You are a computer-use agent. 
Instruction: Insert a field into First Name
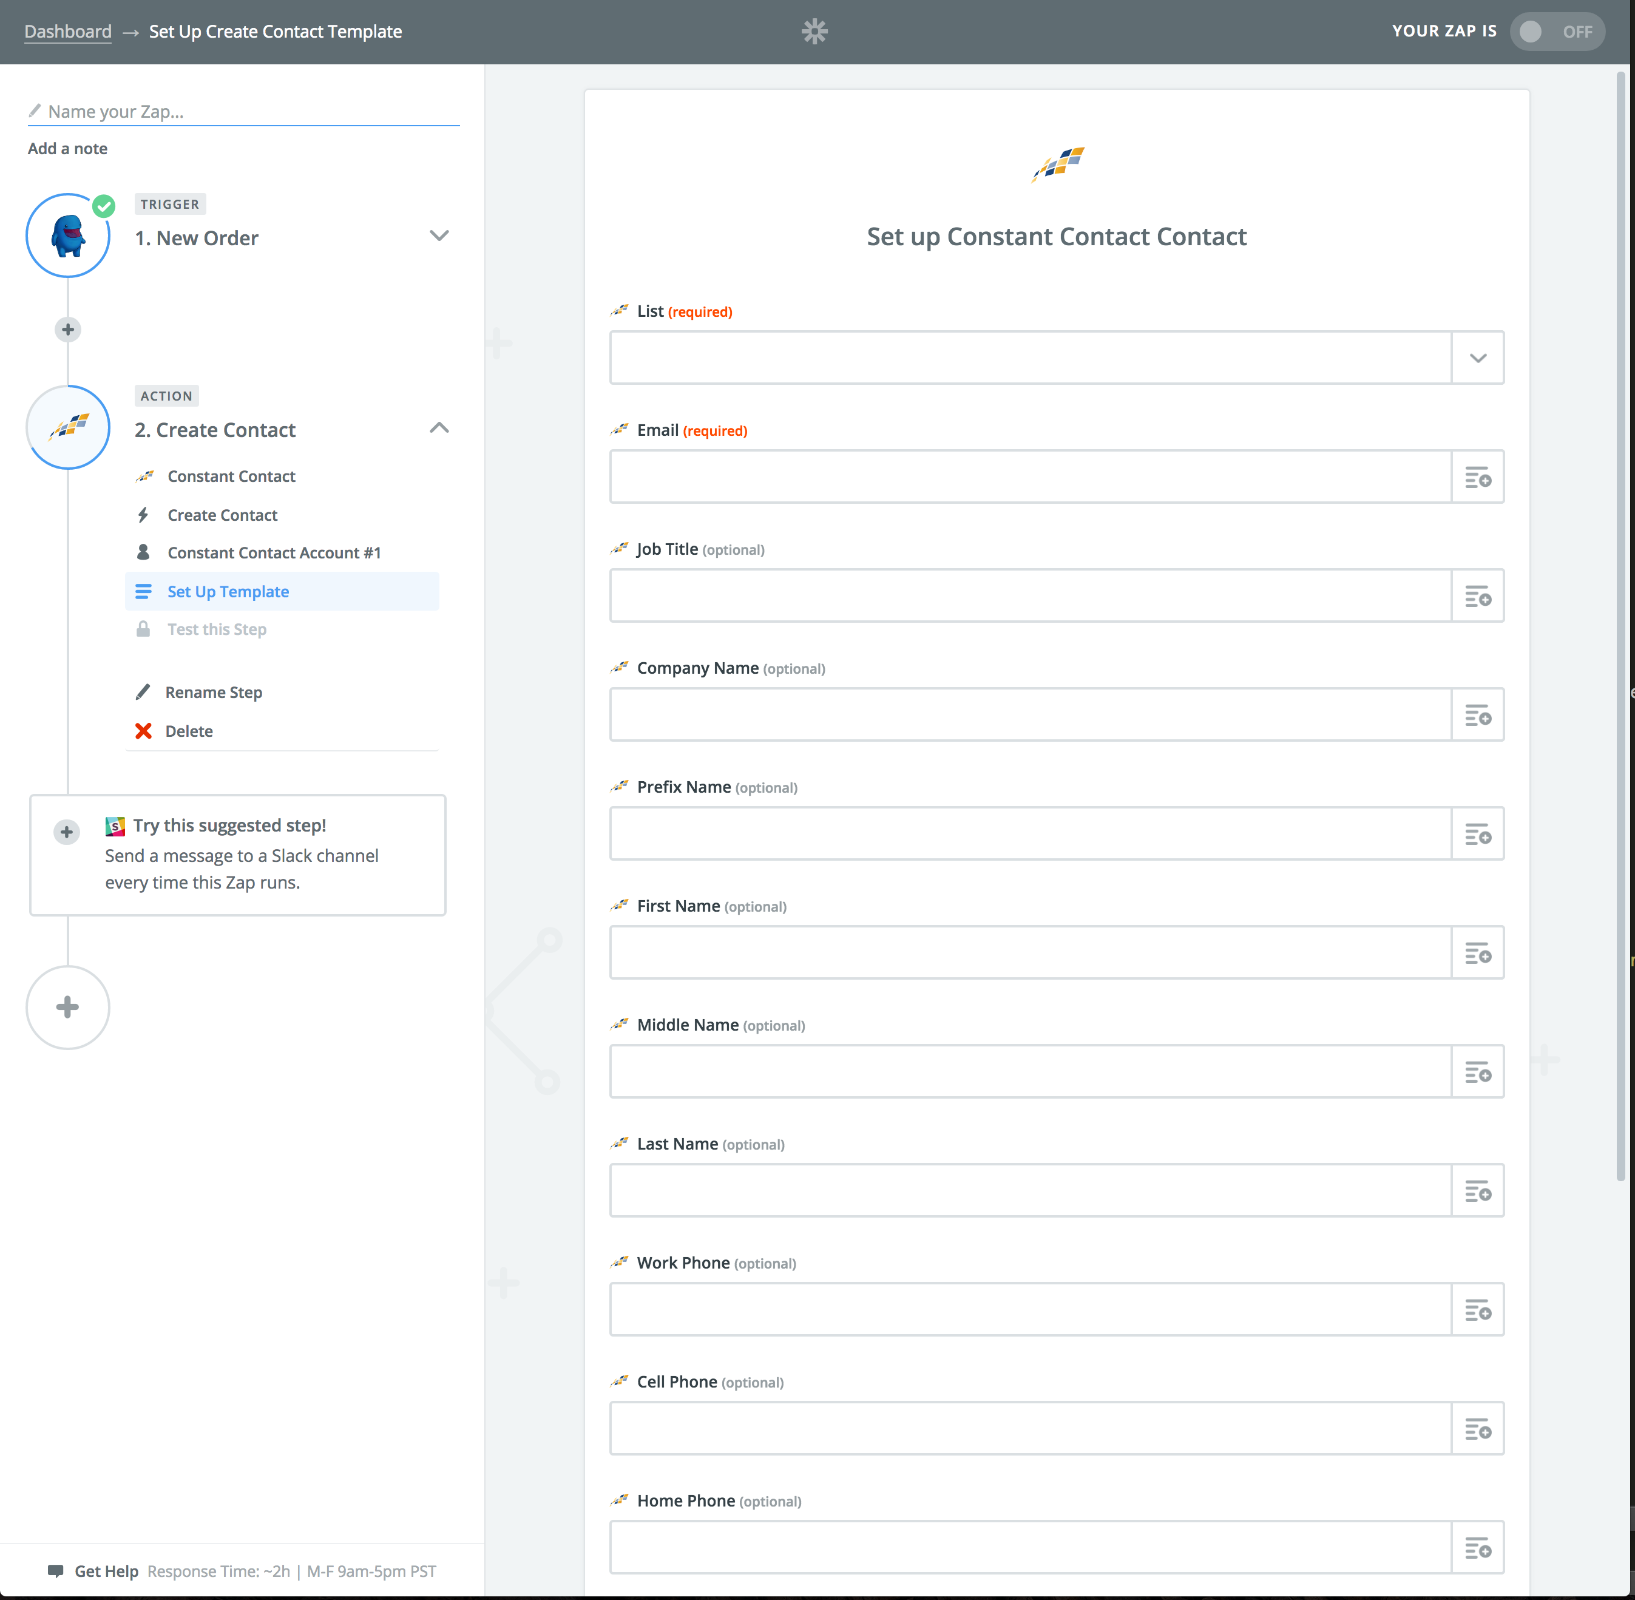coord(1478,953)
